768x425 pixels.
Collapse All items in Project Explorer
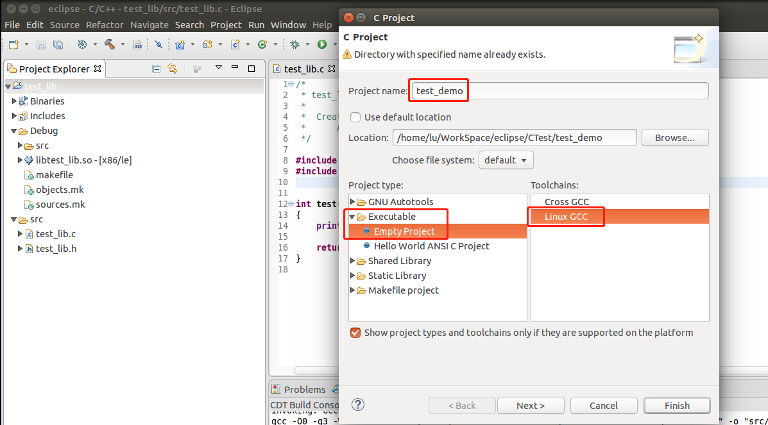pos(156,69)
